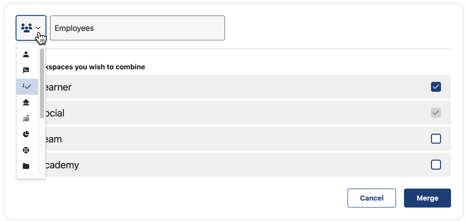
Task: Pick the folder icon from the list
Action: [26, 166]
